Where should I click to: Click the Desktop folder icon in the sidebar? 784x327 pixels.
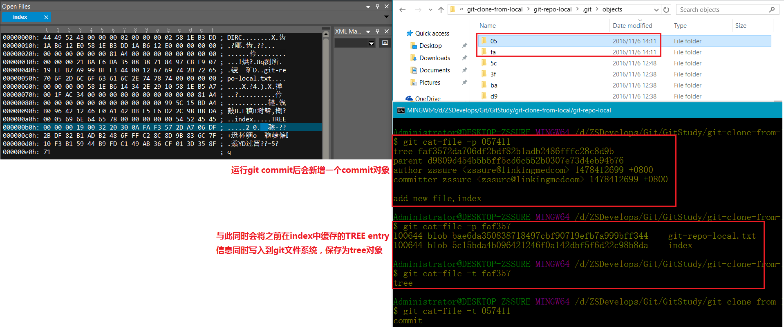pyautogui.click(x=414, y=46)
